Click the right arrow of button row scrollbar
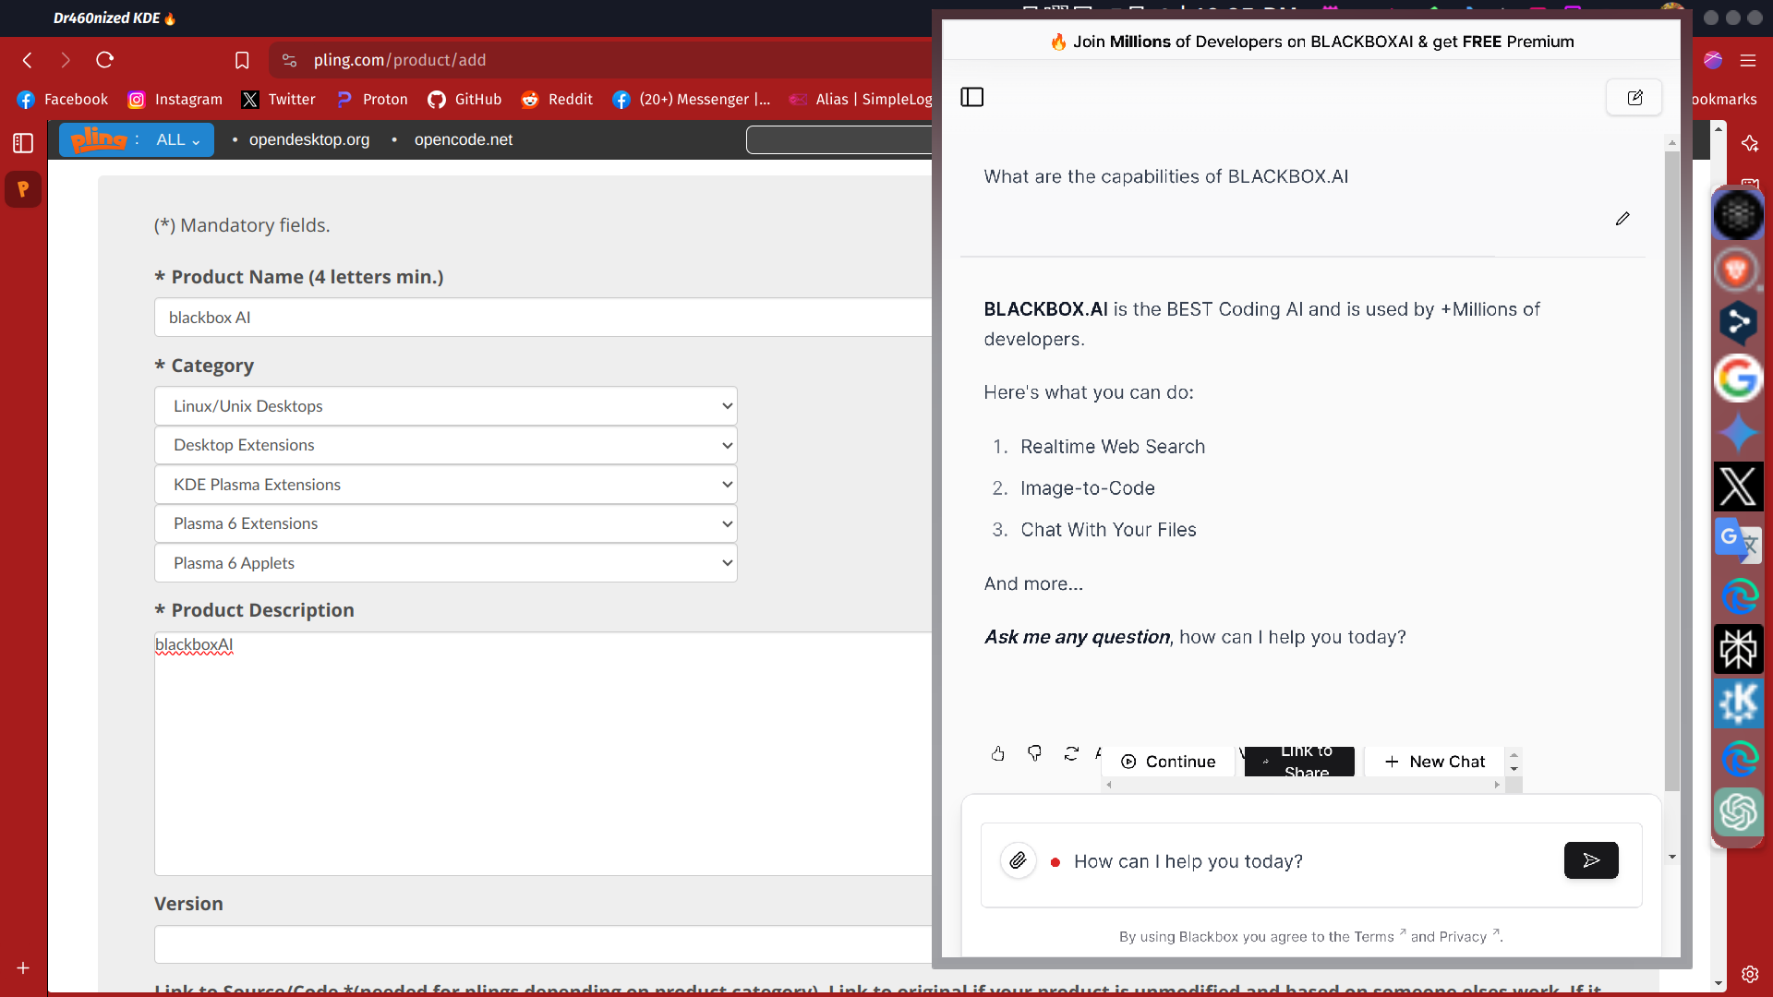The width and height of the screenshot is (1773, 997). 1497,785
